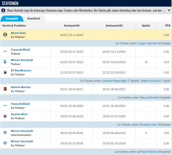Click the Sturm Graz club name link
Screen dimensions: 172x155
click(18, 33)
